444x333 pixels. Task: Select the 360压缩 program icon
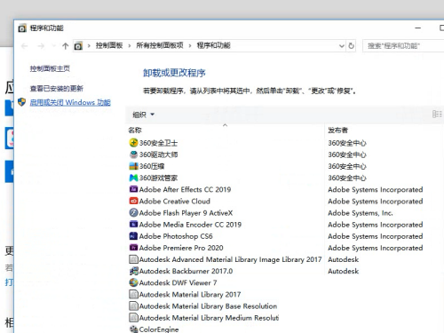(x=133, y=166)
